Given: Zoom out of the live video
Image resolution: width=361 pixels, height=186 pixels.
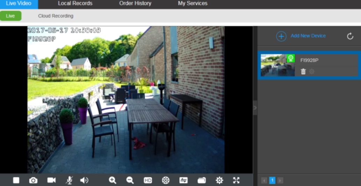Looking at the screenshot, I should pyautogui.click(x=130, y=180).
